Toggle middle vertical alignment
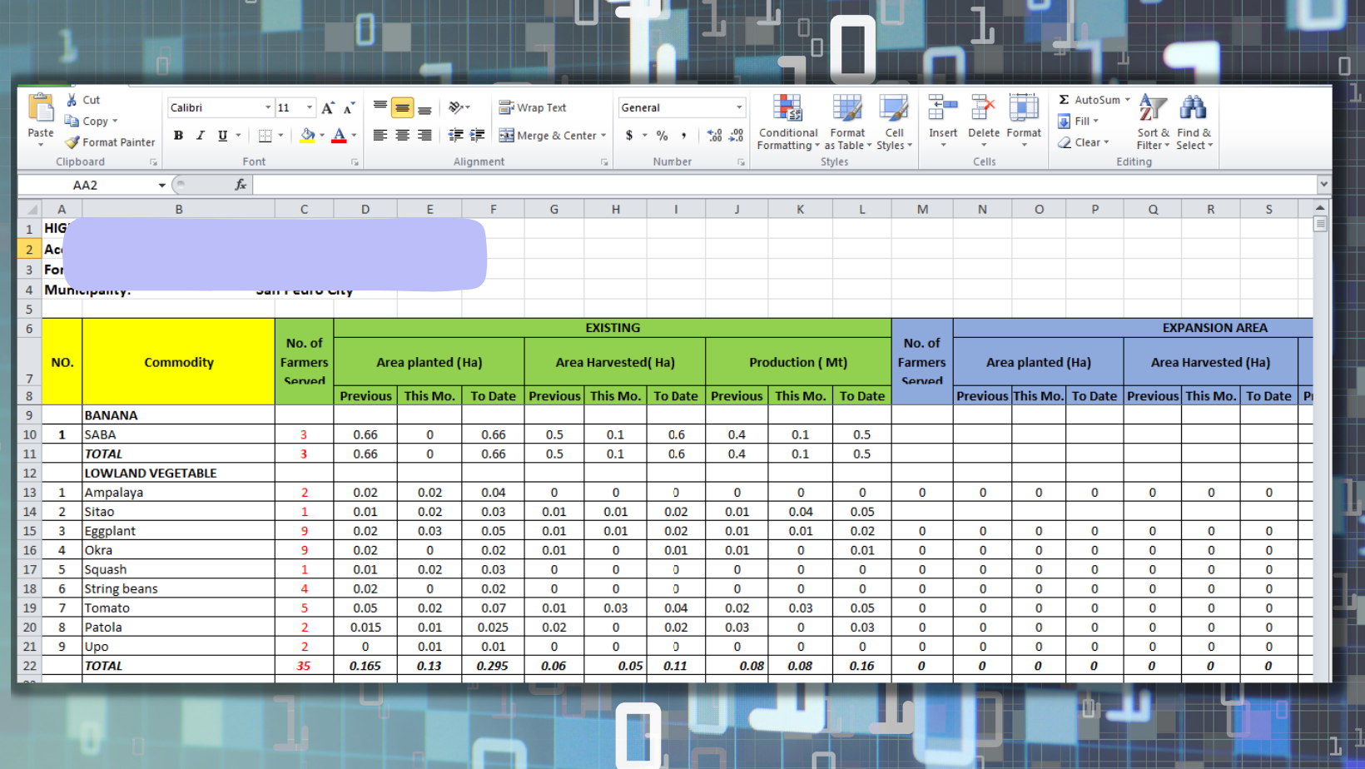 click(x=403, y=107)
